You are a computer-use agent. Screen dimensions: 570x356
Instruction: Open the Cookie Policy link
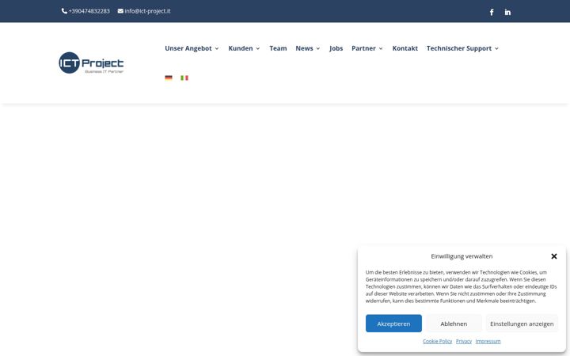(x=437, y=341)
